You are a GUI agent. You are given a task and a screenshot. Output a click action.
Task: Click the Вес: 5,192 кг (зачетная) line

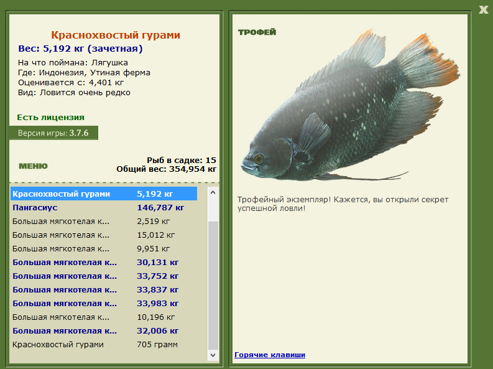(x=80, y=49)
